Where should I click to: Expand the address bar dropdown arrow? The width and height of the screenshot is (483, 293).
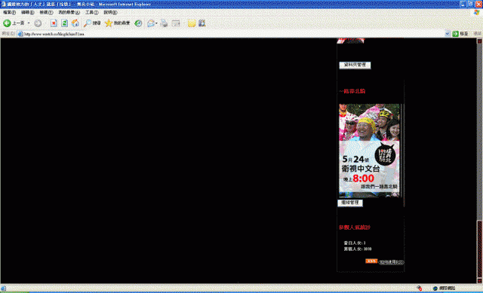448,34
